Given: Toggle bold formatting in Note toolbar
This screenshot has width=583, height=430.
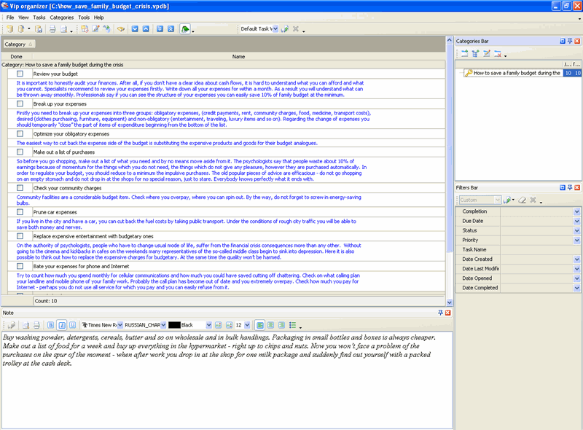Looking at the screenshot, I should click(50, 325).
